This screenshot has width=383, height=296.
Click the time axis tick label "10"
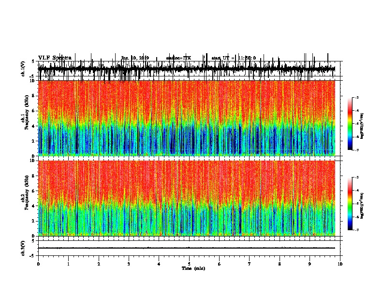click(340, 264)
